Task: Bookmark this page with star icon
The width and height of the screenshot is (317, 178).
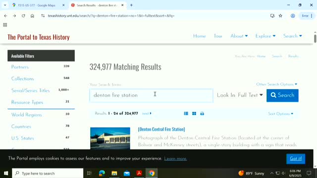Action: click(x=280, y=16)
